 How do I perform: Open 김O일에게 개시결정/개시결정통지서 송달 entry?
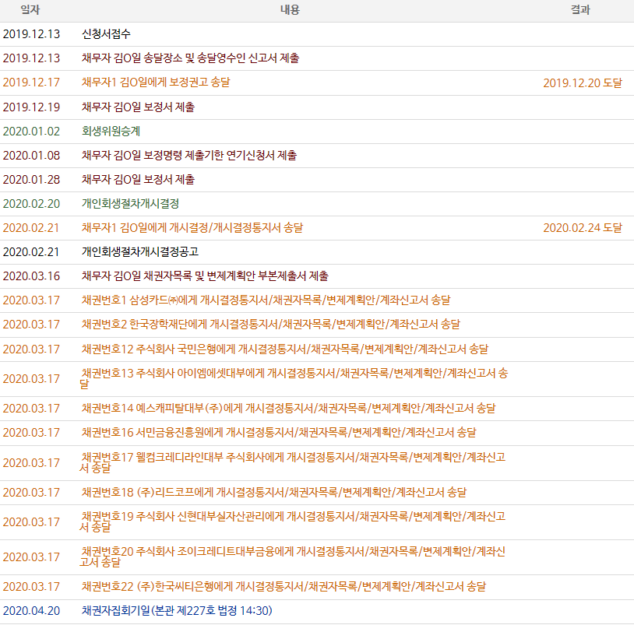point(192,228)
